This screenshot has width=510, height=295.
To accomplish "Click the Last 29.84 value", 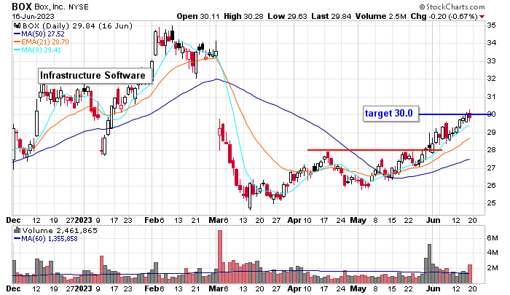I will [331, 16].
